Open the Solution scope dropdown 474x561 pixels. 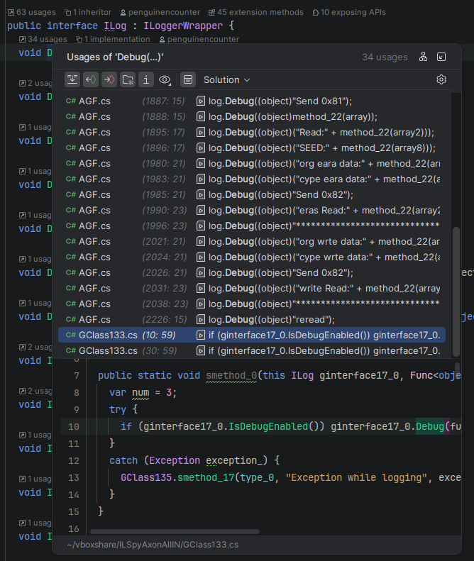pyautogui.click(x=226, y=79)
